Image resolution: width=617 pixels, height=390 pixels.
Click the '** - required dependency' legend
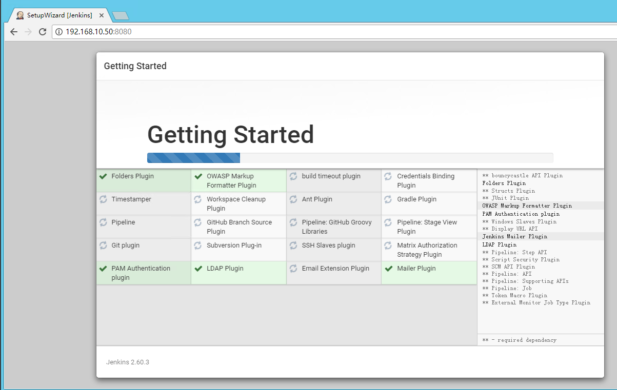coord(520,340)
